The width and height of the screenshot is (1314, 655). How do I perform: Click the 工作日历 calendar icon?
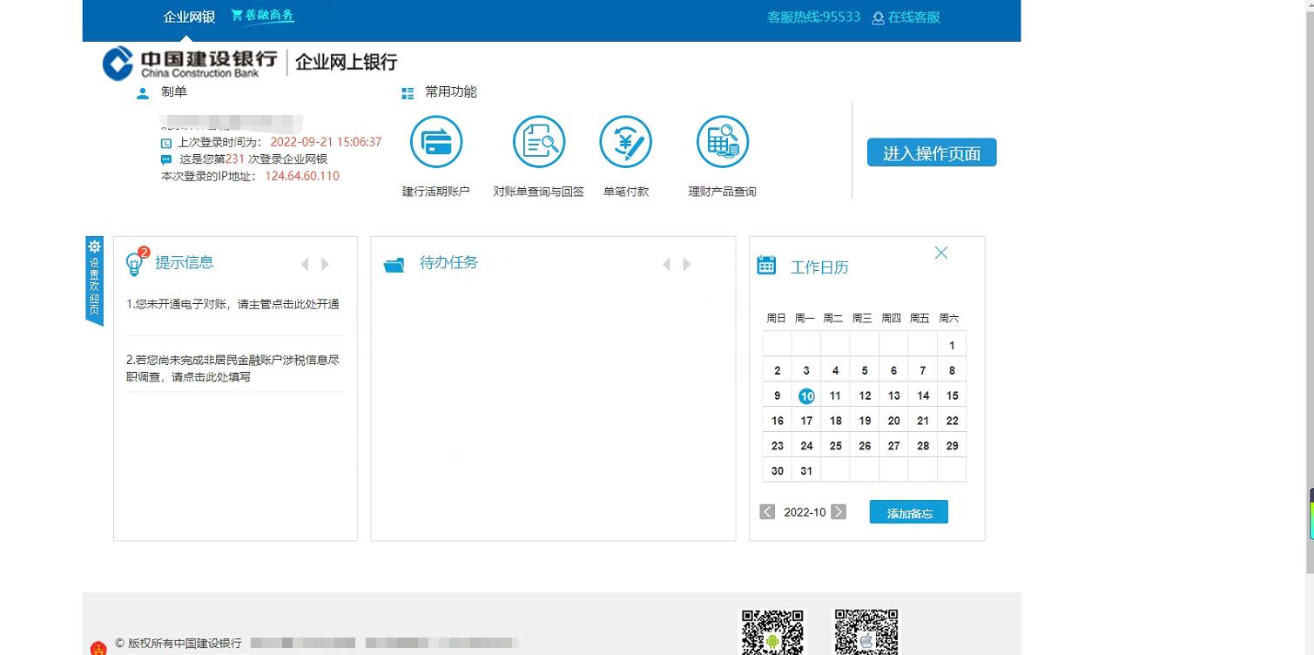765,264
